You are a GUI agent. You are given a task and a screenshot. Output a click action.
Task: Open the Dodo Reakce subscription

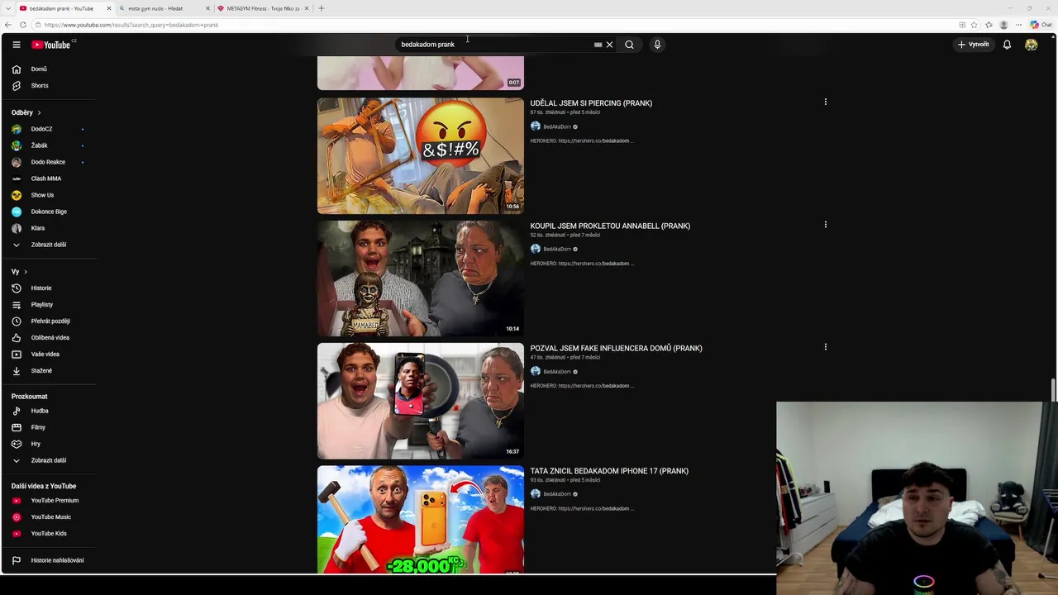click(x=50, y=162)
